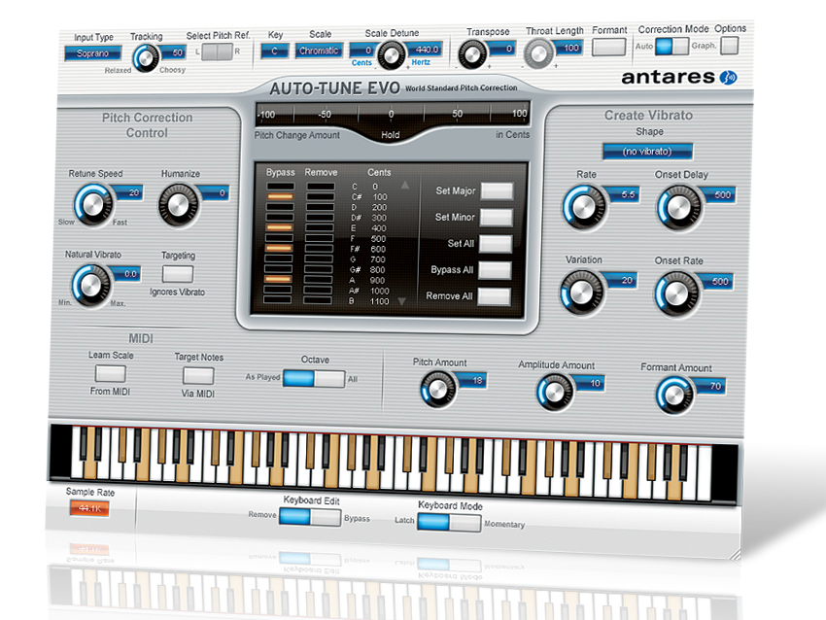Click the Variation knob

pos(581,293)
